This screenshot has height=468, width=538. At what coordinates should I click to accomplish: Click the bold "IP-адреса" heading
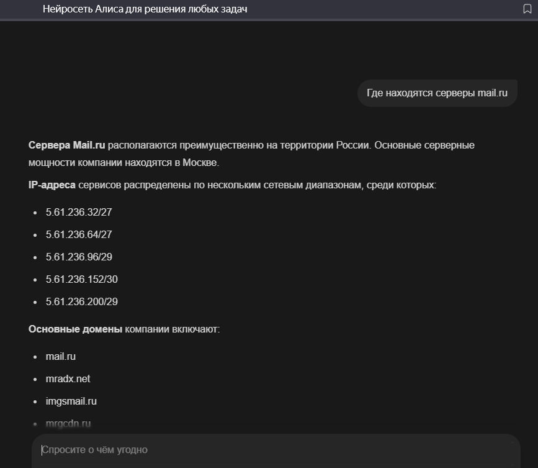click(52, 185)
